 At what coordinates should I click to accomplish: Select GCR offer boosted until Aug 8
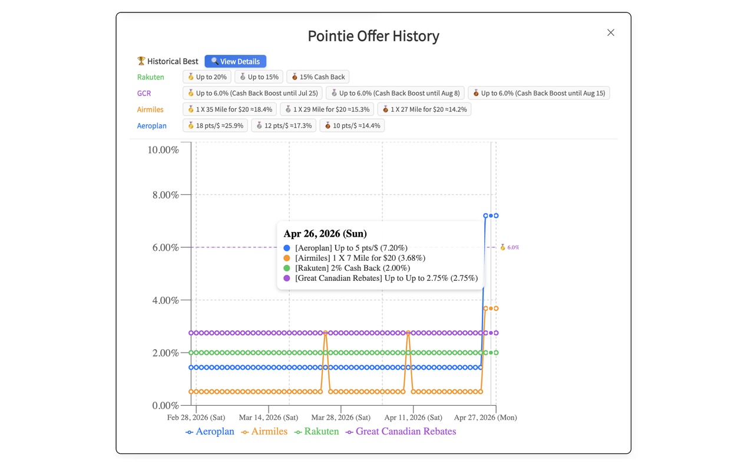click(395, 93)
